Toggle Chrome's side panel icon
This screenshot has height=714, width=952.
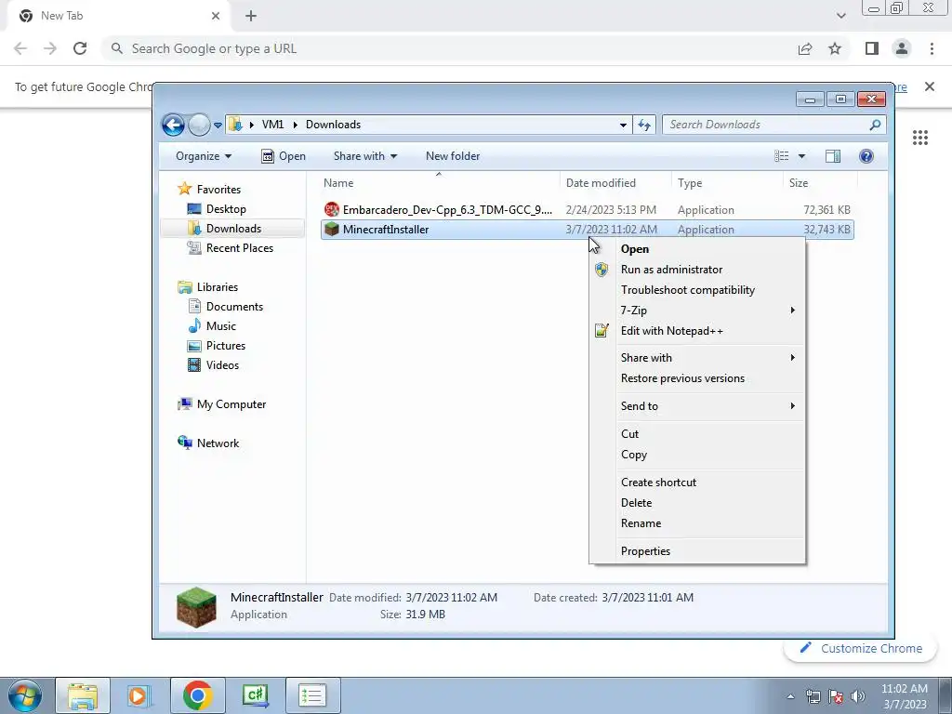tap(872, 48)
